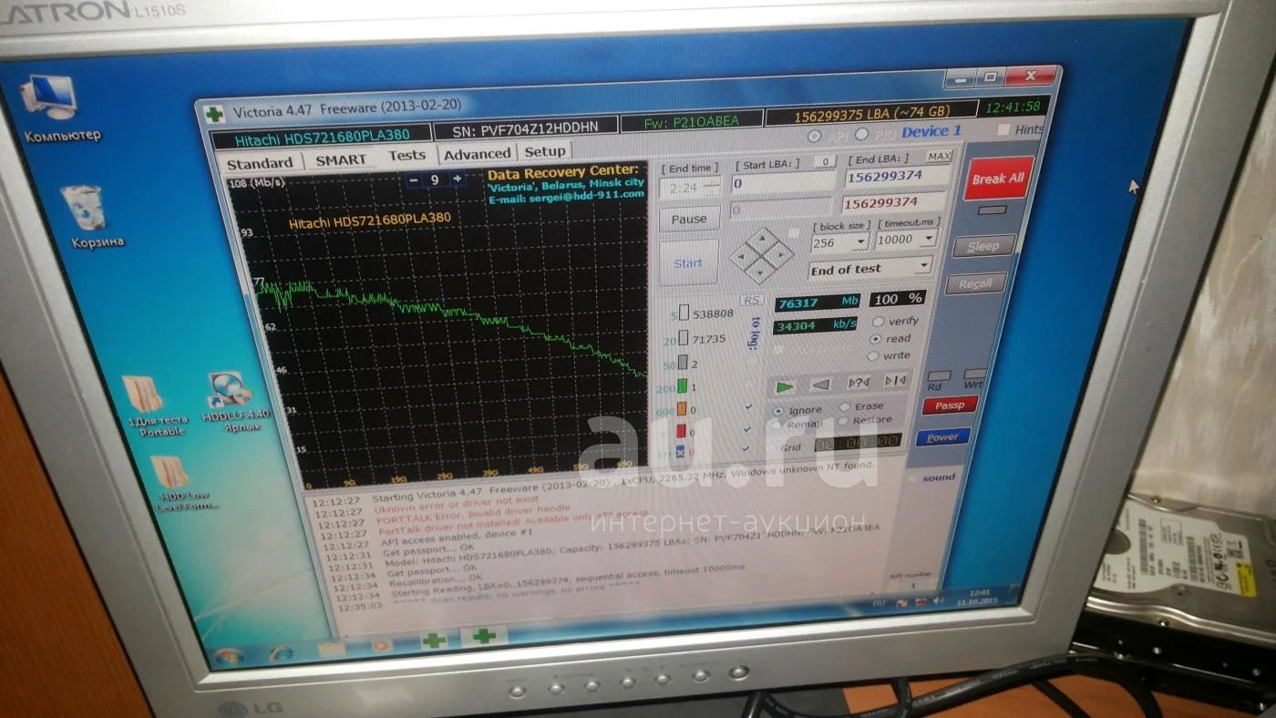This screenshot has height=718, width=1276.
Task: Switch to the Setup tab
Action: tap(545, 151)
